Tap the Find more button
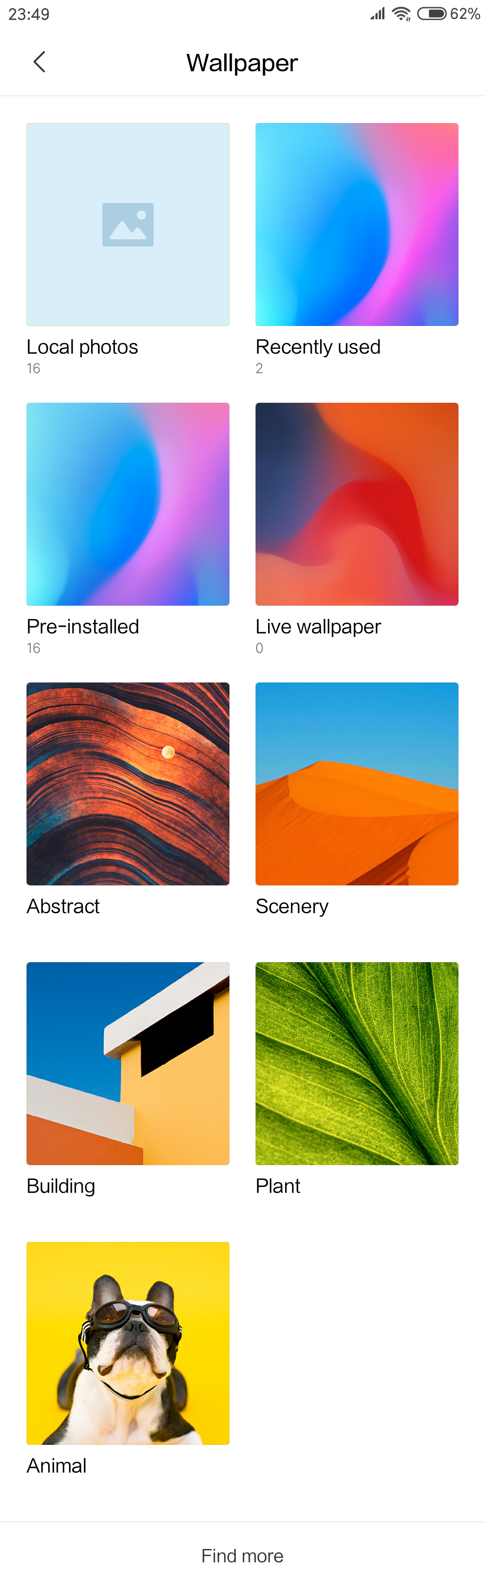Viewport: 485px width, 1589px height. point(242,1556)
